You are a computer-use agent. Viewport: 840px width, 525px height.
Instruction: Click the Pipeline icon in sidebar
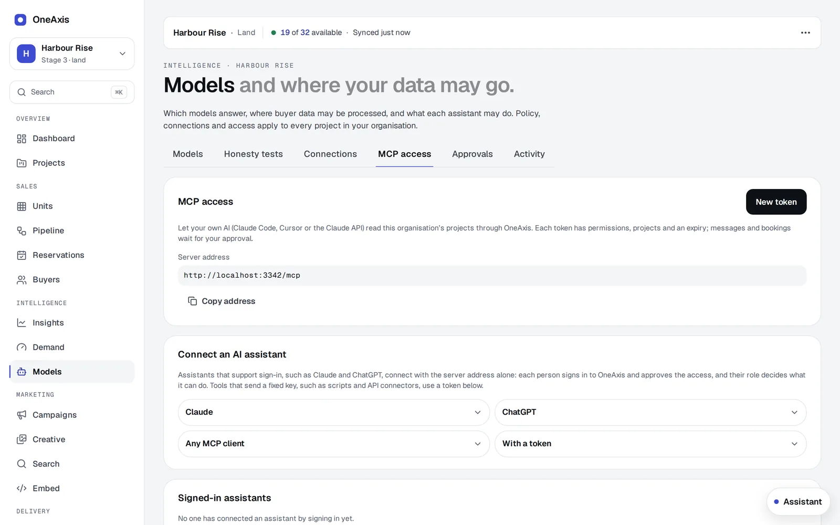[x=22, y=231]
